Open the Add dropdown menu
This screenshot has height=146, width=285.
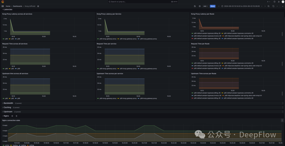pos(205,6)
